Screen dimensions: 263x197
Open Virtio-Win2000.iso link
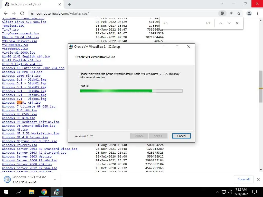click(18, 53)
